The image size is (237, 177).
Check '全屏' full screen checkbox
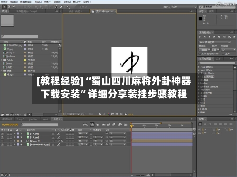pos(223,53)
